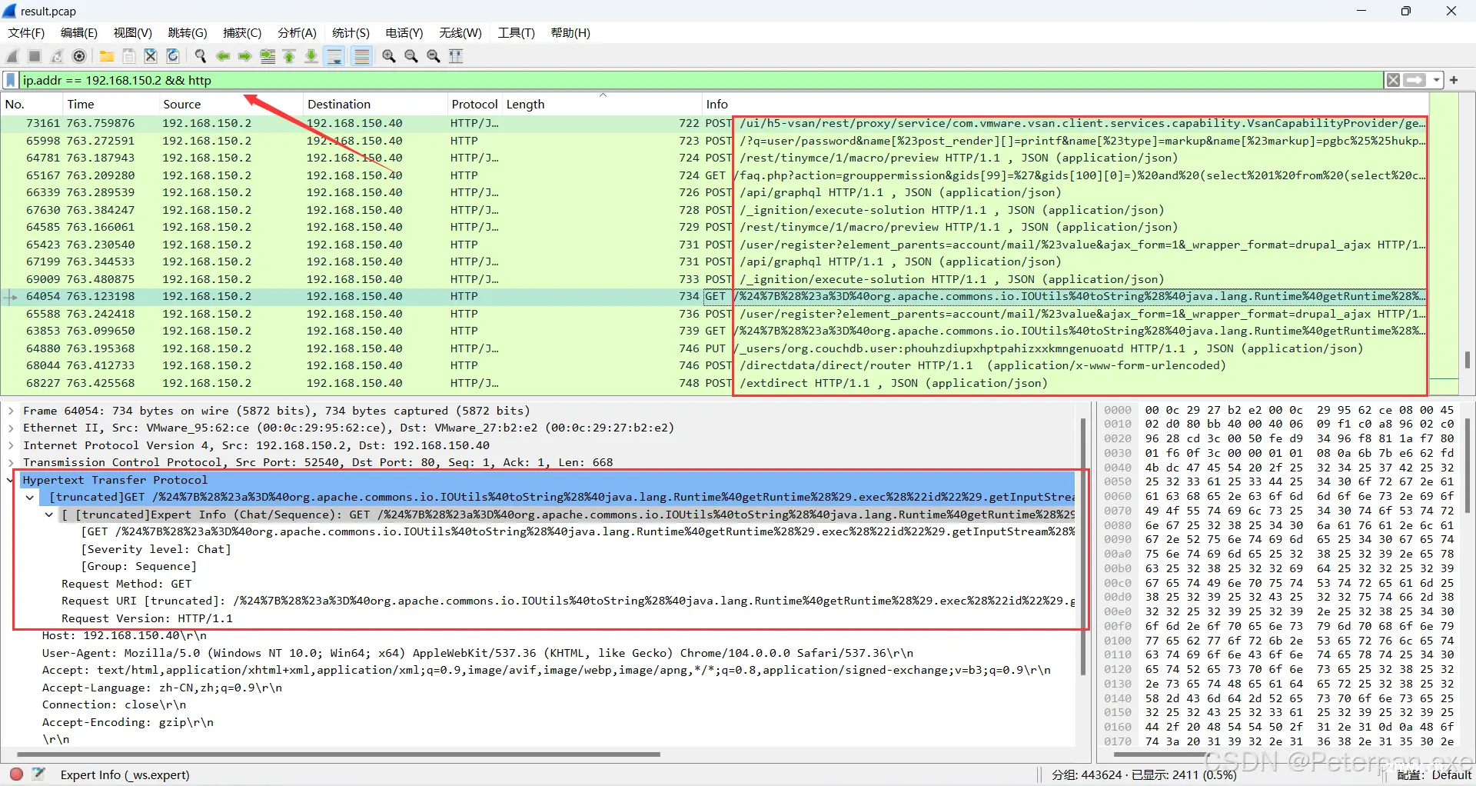Open a capture file via folder icon

click(x=107, y=56)
